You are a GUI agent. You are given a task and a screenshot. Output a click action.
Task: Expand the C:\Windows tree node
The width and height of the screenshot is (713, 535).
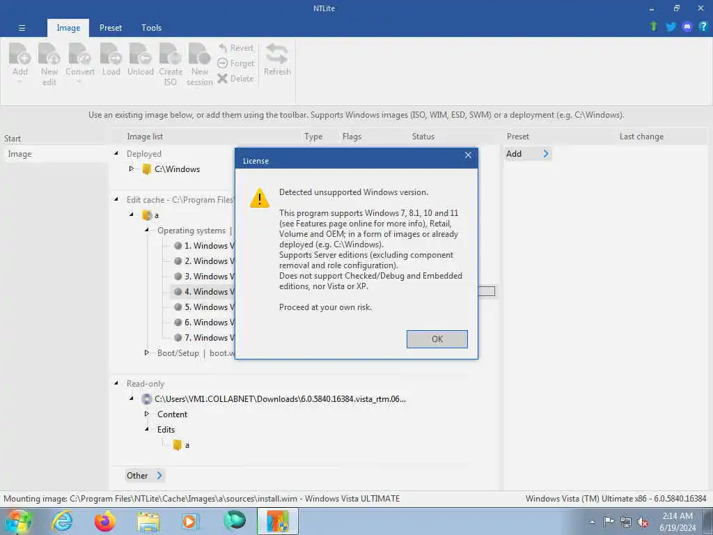(131, 169)
